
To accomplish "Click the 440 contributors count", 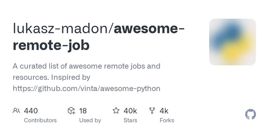I will pos(31,111).
